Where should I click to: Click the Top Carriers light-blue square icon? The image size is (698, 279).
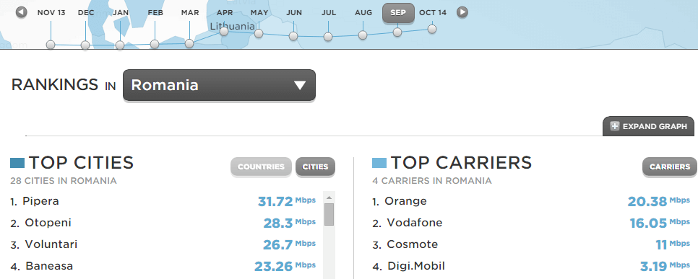coord(379,163)
